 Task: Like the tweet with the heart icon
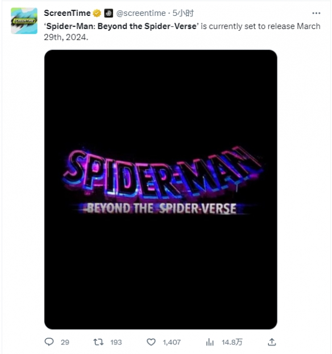coord(151,342)
